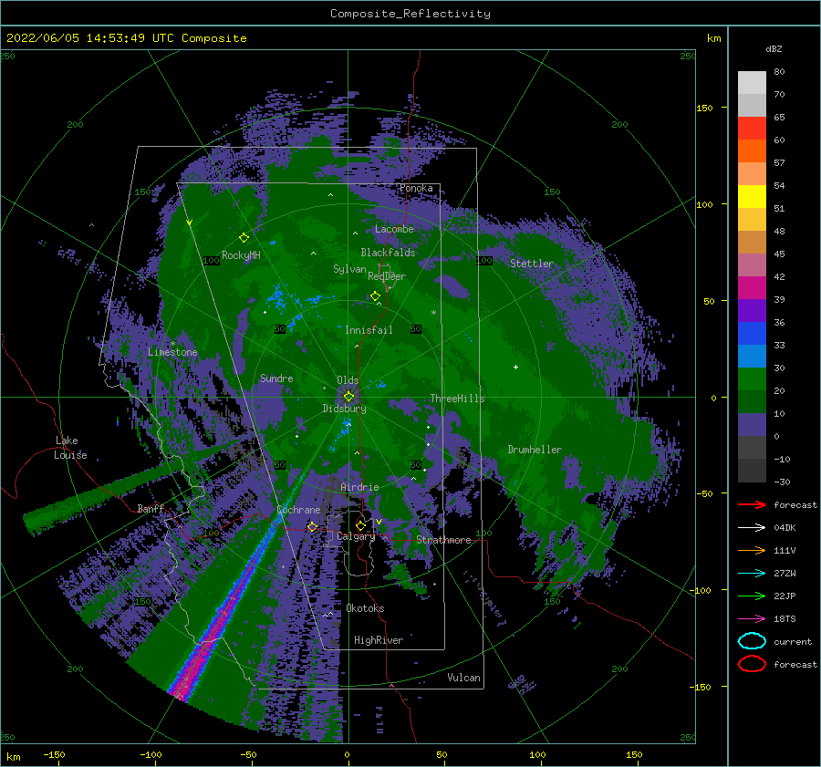This screenshot has width=821, height=767.
Task: Click the Drumheller town label
Action: click(535, 450)
